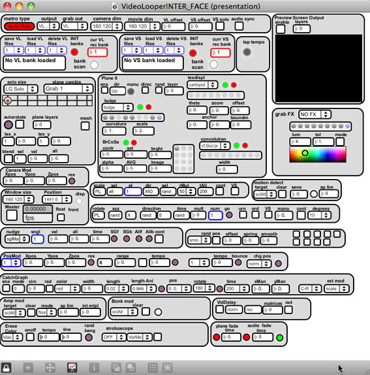The width and height of the screenshot is (370, 375).
Task: Open the plane combis Grab 1 dropdown
Action: tap(69, 89)
